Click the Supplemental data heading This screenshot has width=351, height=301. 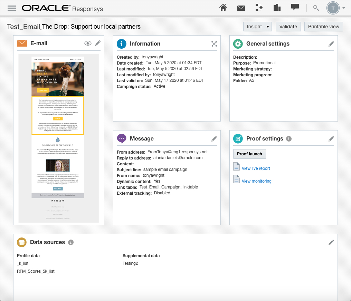tap(141, 255)
